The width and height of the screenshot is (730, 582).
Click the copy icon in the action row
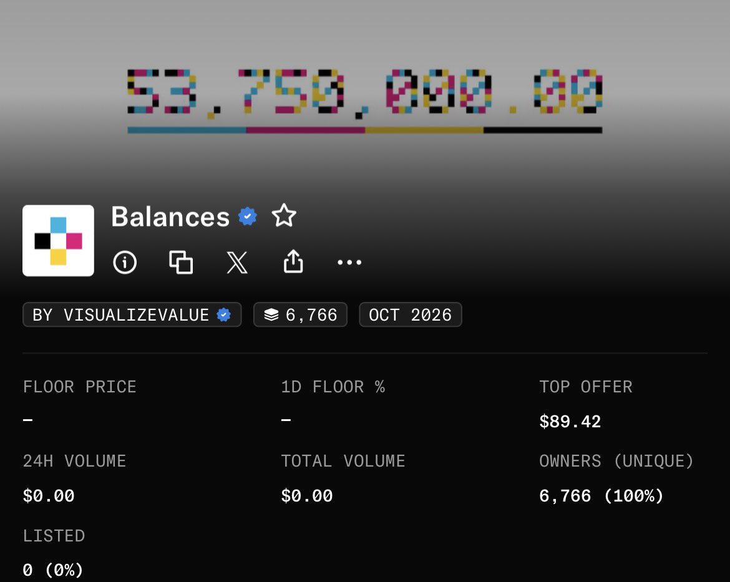(x=181, y=262)
